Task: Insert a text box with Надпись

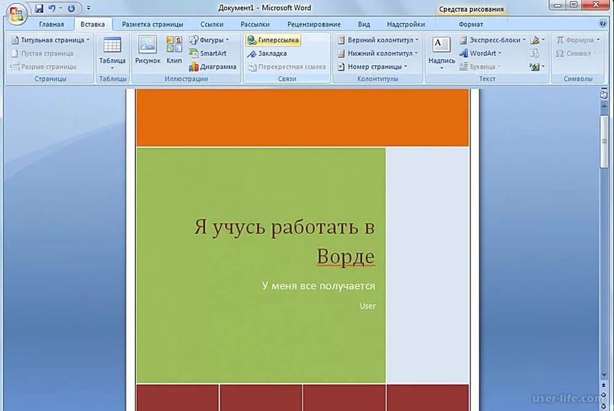Action: pos(441,53)
